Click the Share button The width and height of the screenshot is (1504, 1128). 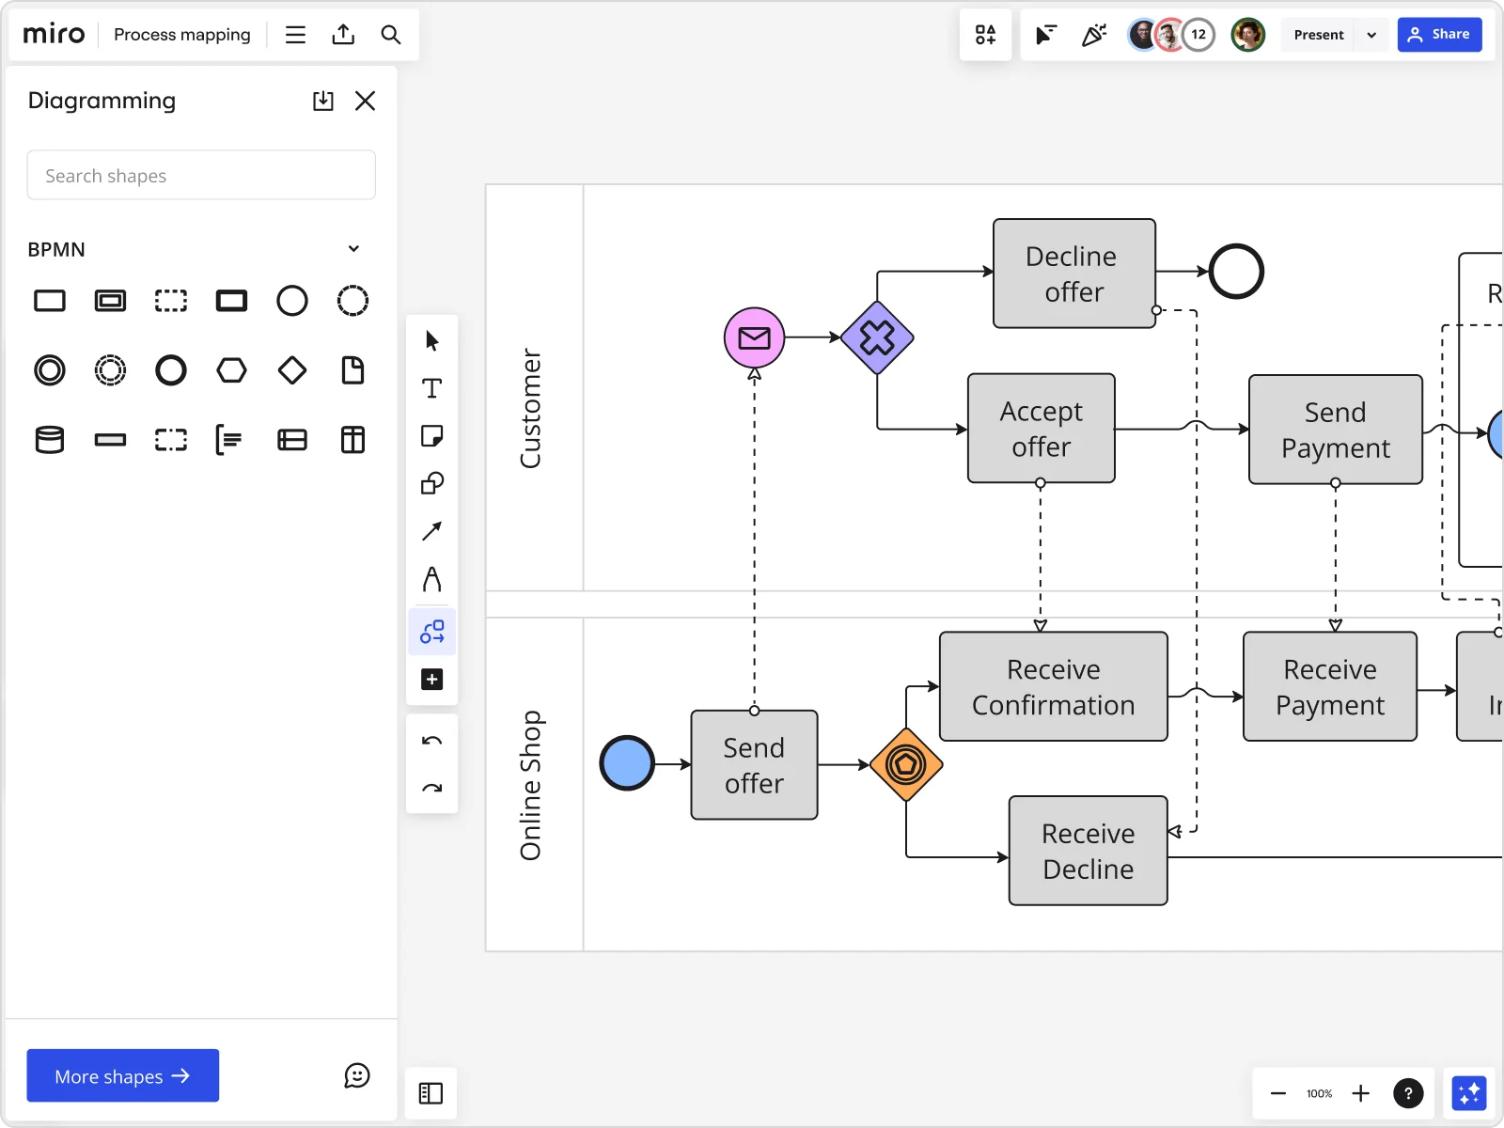pos(1441,34)
